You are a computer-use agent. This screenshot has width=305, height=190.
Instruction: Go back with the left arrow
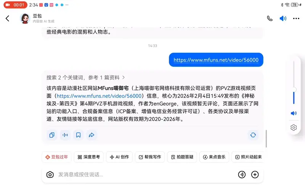point(7,18)
